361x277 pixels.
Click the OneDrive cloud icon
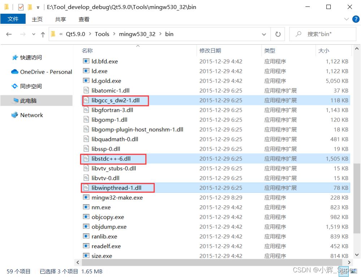(15, 72)
